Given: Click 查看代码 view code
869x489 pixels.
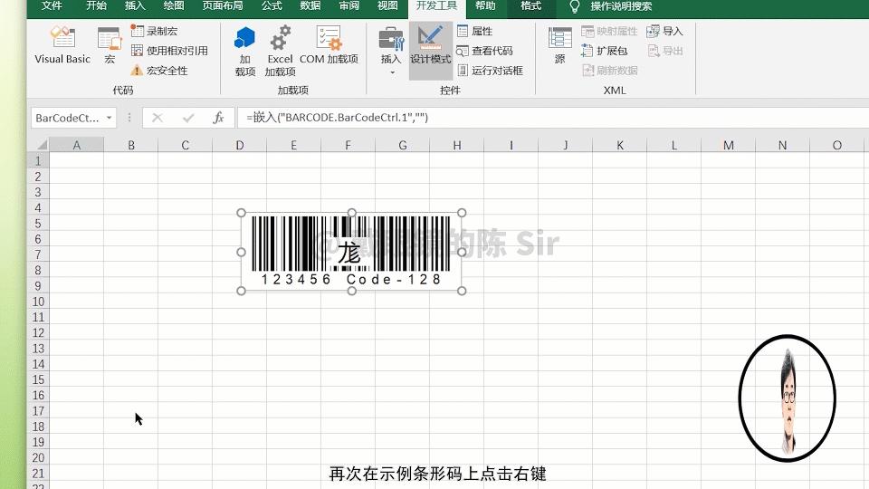Looking at the screenshot, I should point(485,51).
